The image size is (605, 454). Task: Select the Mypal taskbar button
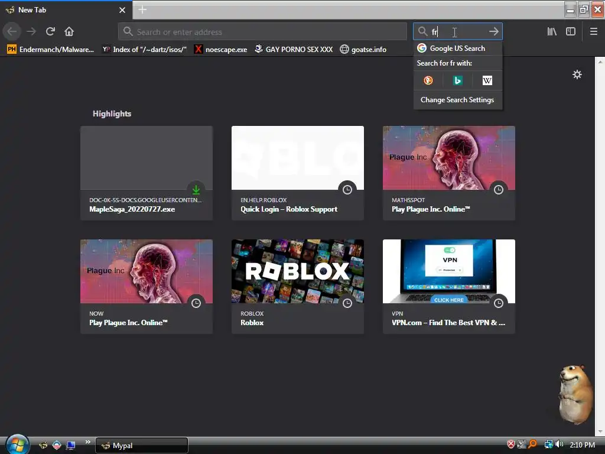click(x=142, y=446)
